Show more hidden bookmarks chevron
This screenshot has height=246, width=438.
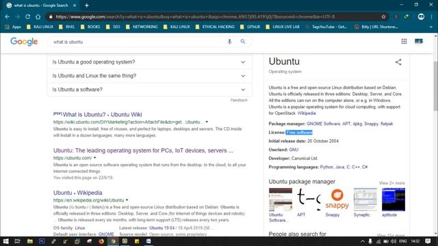pyautogui.click(x=431, y=27)
